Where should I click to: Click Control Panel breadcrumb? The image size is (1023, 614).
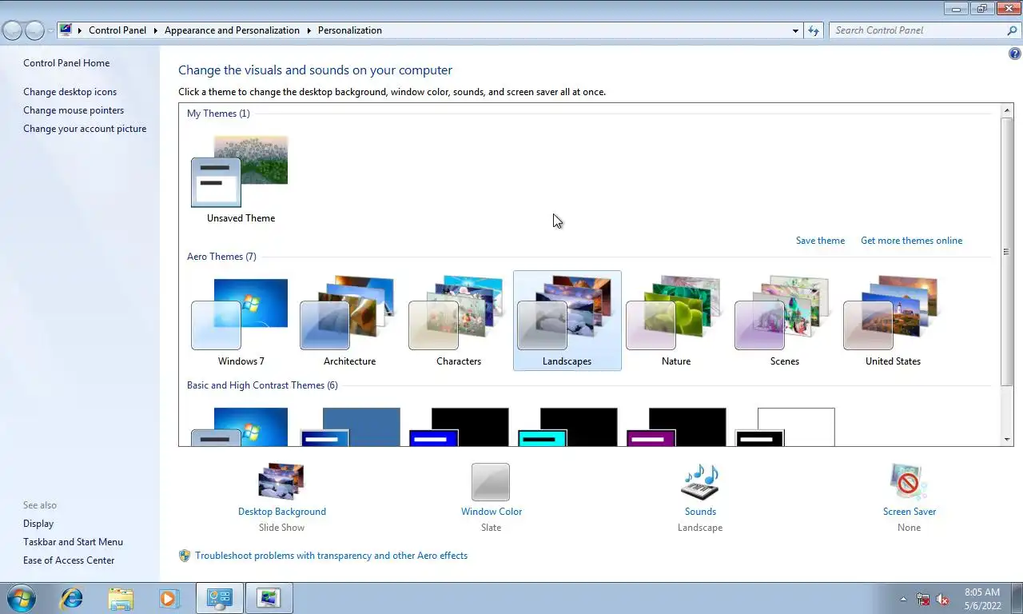(117, 30)
